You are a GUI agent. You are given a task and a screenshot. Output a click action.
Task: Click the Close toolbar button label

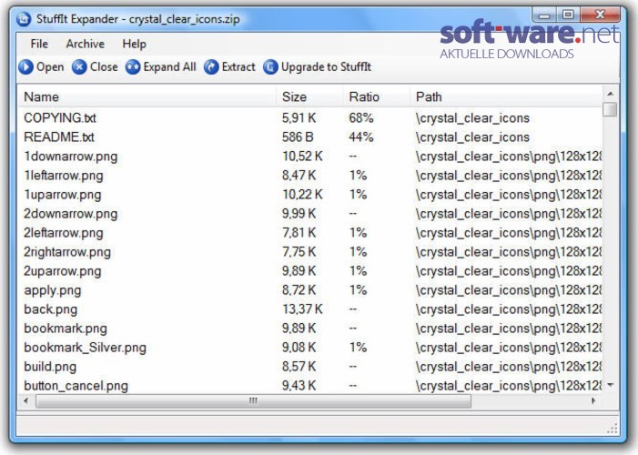104,67
